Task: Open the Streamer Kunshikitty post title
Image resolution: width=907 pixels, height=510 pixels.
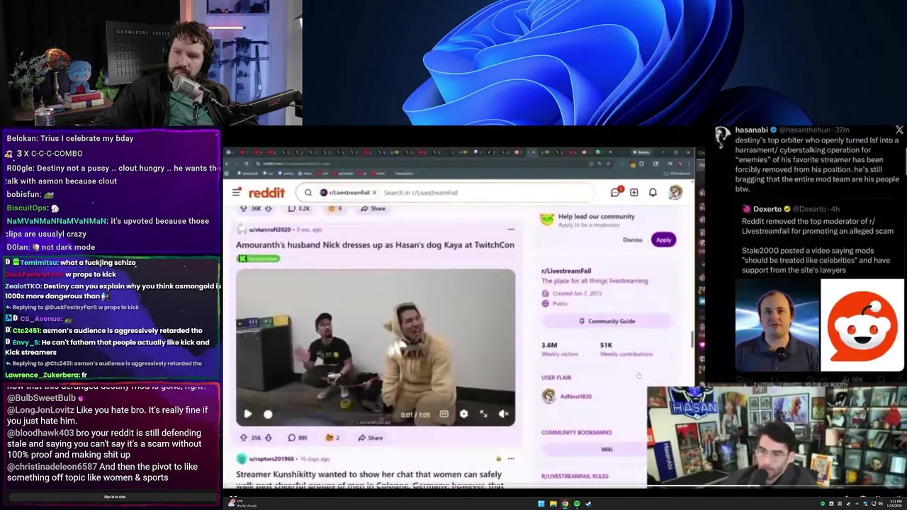Action: [x=369, y=480]
